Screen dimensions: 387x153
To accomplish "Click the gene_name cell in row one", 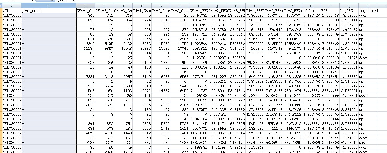I will click(49, 11).
